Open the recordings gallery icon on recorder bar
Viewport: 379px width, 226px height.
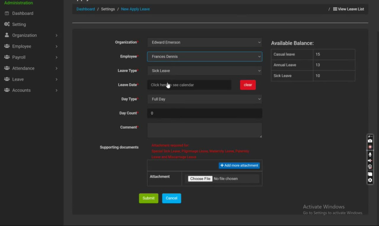coord(370,174)
